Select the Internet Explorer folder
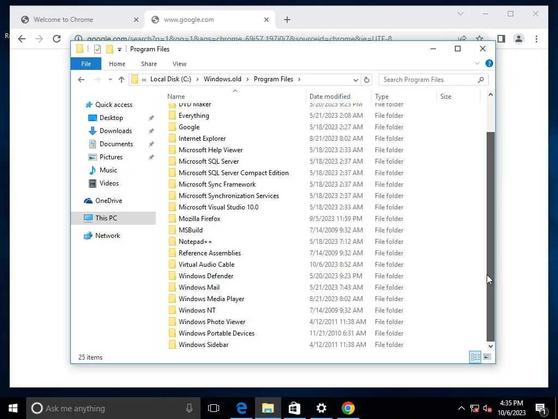The height and width of the screenshot is (419, 558). 202,138
